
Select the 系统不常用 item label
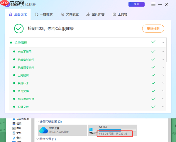click(x=25, y=52)
